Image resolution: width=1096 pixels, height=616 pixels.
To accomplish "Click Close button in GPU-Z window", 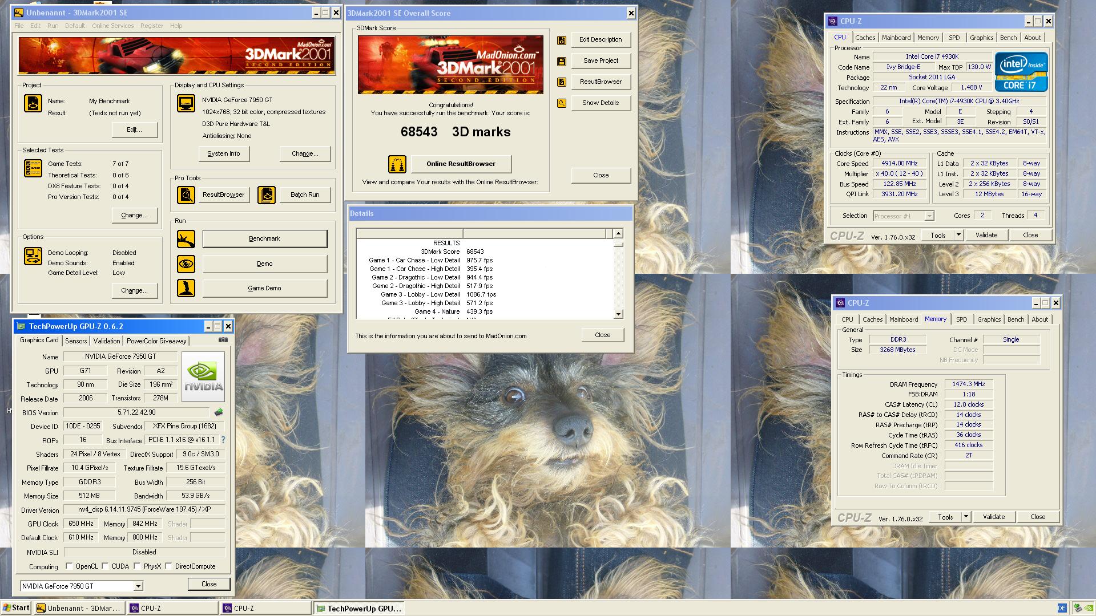I will [209, 584].
